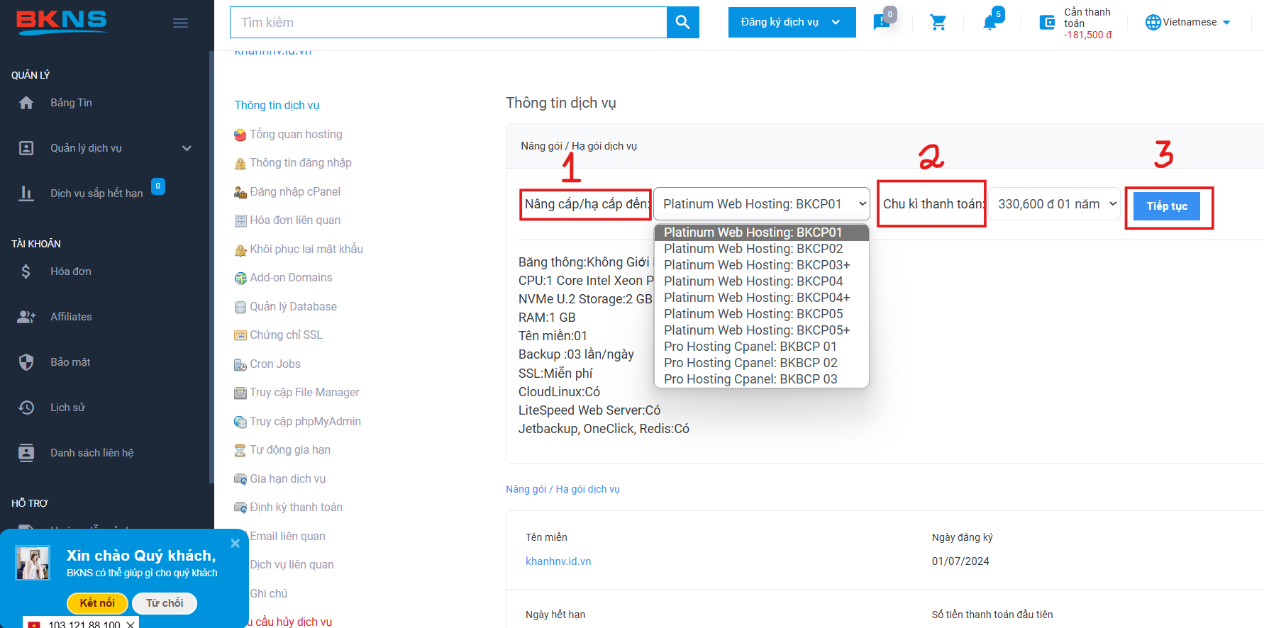
Task: Open the billing cycle 330,600 đ 01 năm dropdown
Action: 1054,204
